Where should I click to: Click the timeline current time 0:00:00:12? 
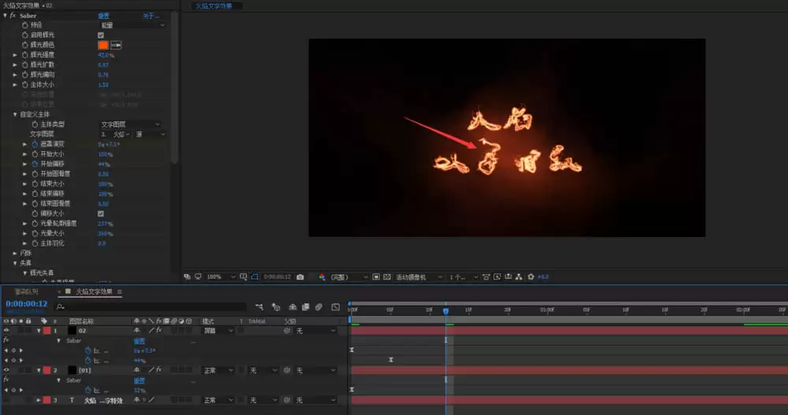click(27, 303)
